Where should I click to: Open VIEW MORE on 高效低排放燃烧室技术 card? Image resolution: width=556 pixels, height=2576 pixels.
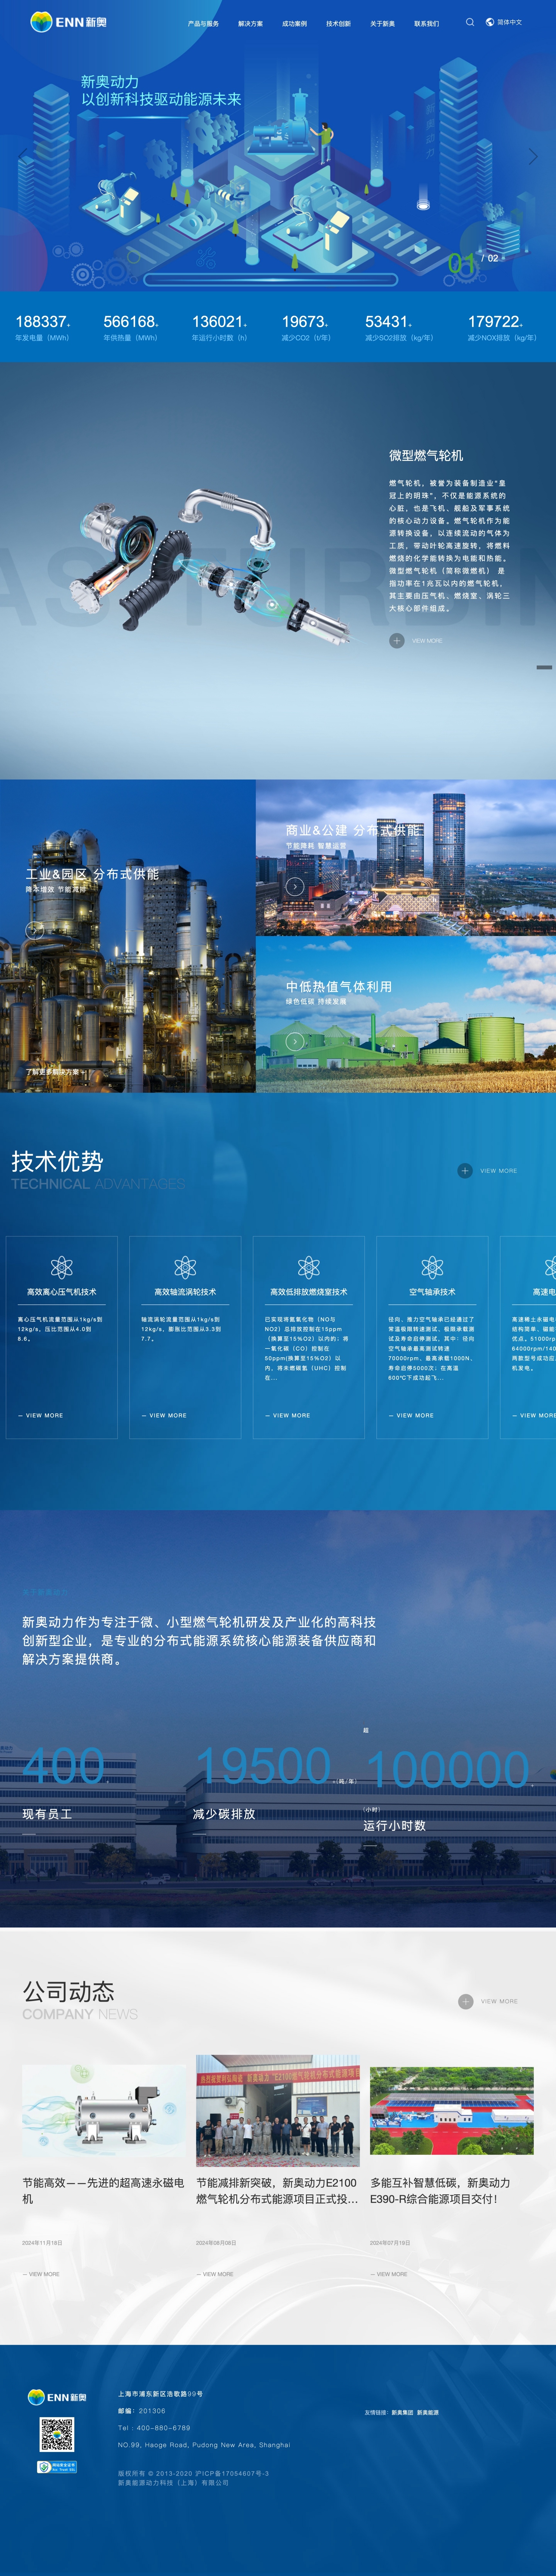pos(288,1415)
